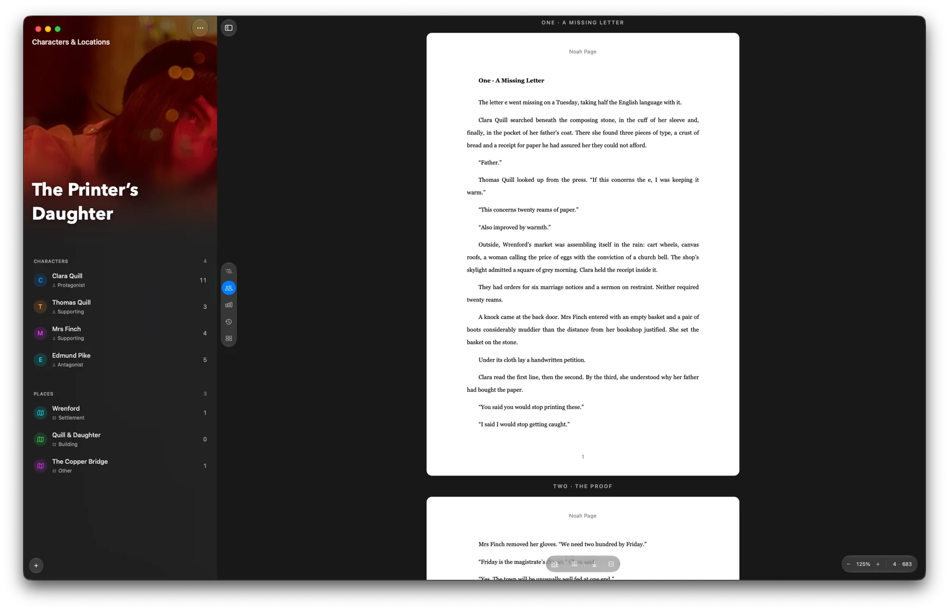Click the TWO · THE PROOF chapter header

click(583, 487)
